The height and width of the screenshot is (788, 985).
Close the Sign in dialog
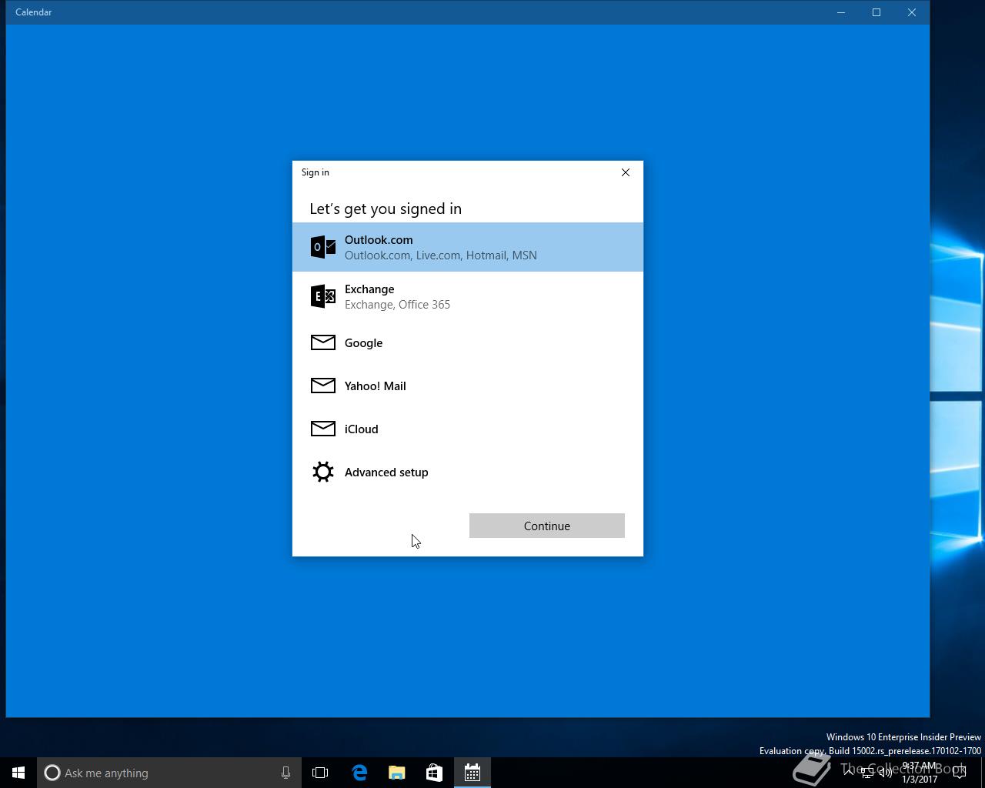626,172
